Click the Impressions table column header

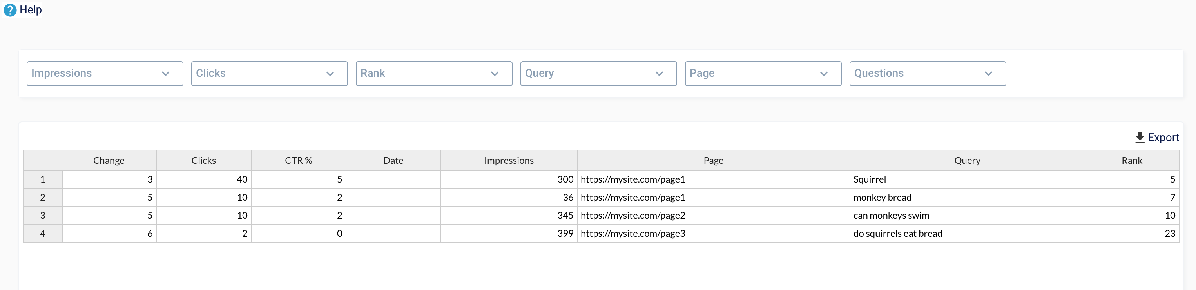508,161
